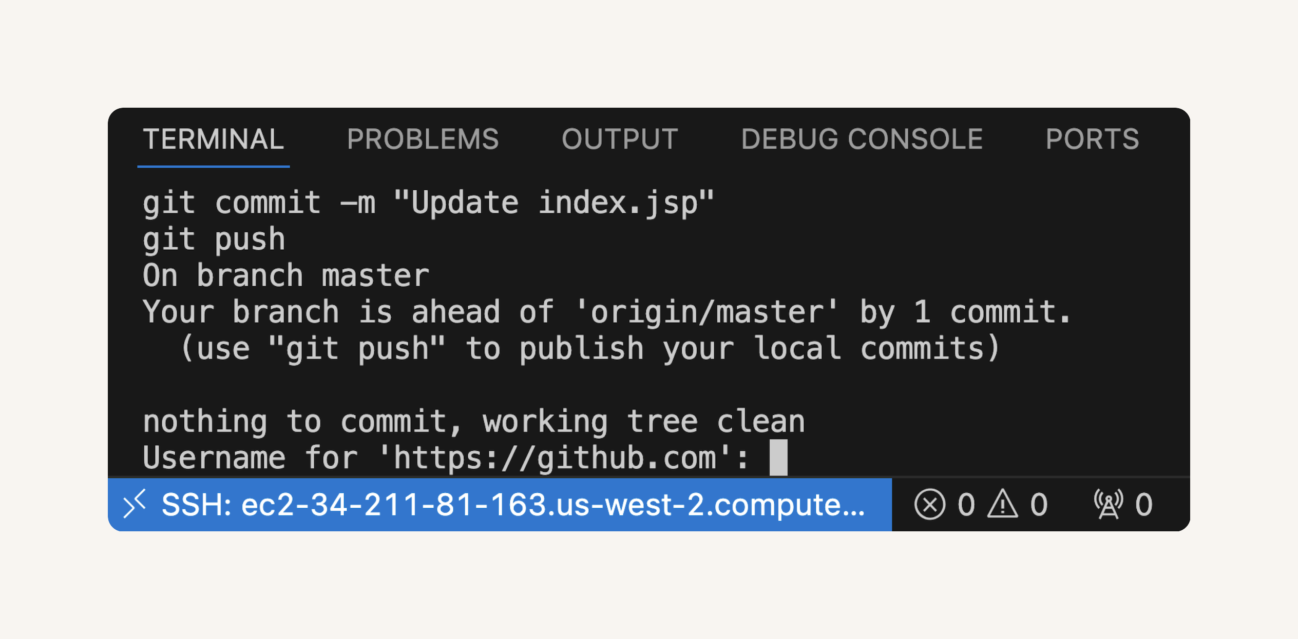This screenshot has width=1298, height=639.
Task: Switch to the PROBLEMS tab
Action: [423, 139]
